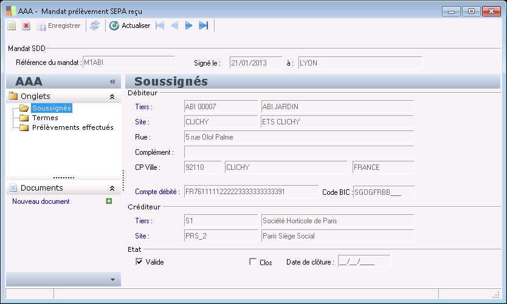Viewport: 507px width, 304px height.
Task: Click the Actualiser refresh button
Action: 129,25
